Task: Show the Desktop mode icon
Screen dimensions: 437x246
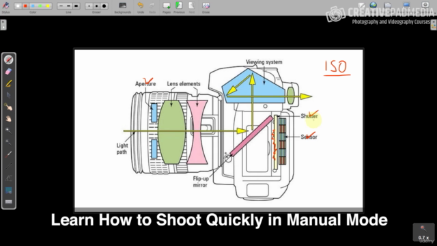Action: tap(407, 5)
